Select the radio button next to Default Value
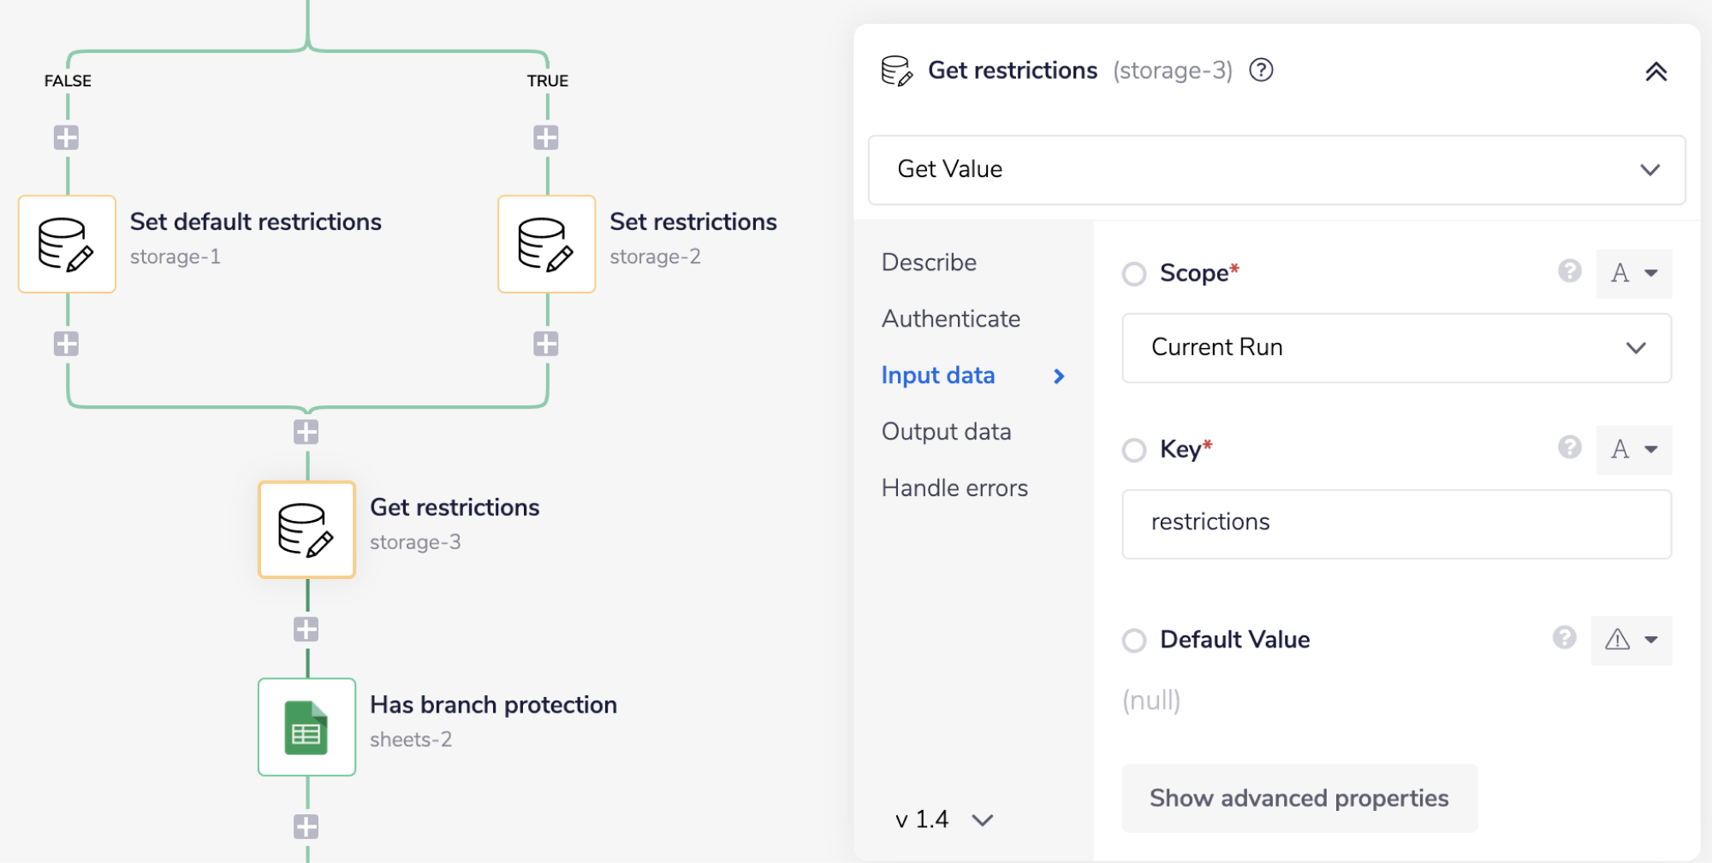This screenshot has height=863, width=1712. point(1134,640)
